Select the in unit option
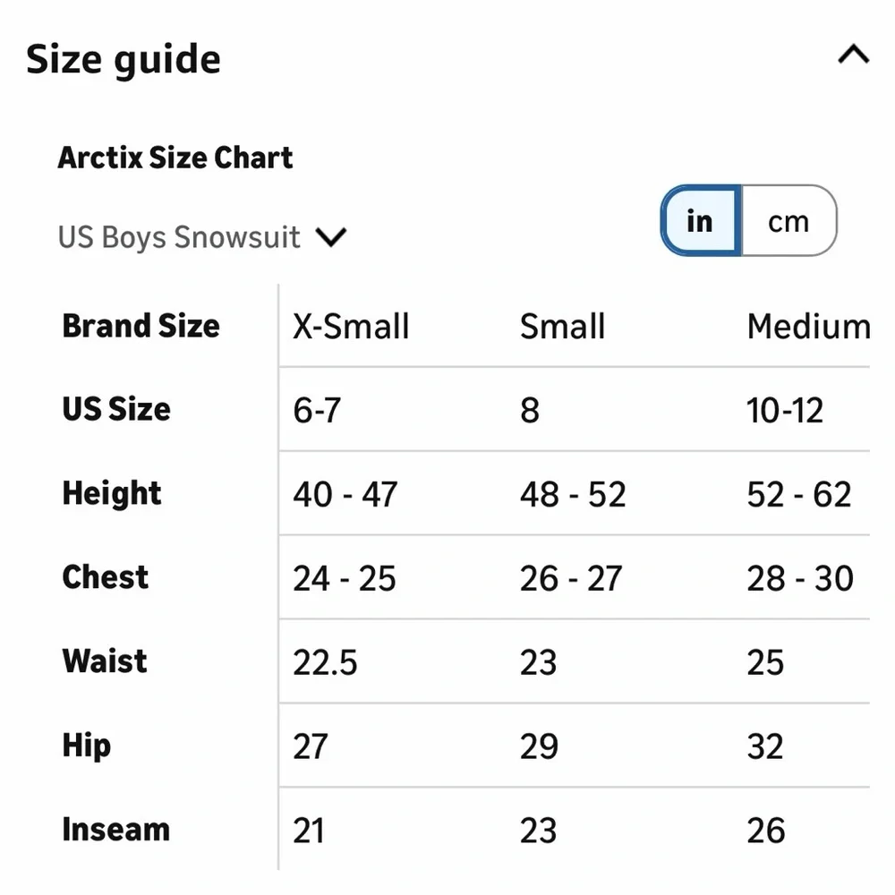The height and width of the screenshot is (895, 895). click(699, 221)
